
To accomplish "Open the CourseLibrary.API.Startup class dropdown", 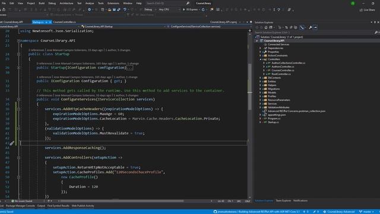I will (x=123, y=26).
